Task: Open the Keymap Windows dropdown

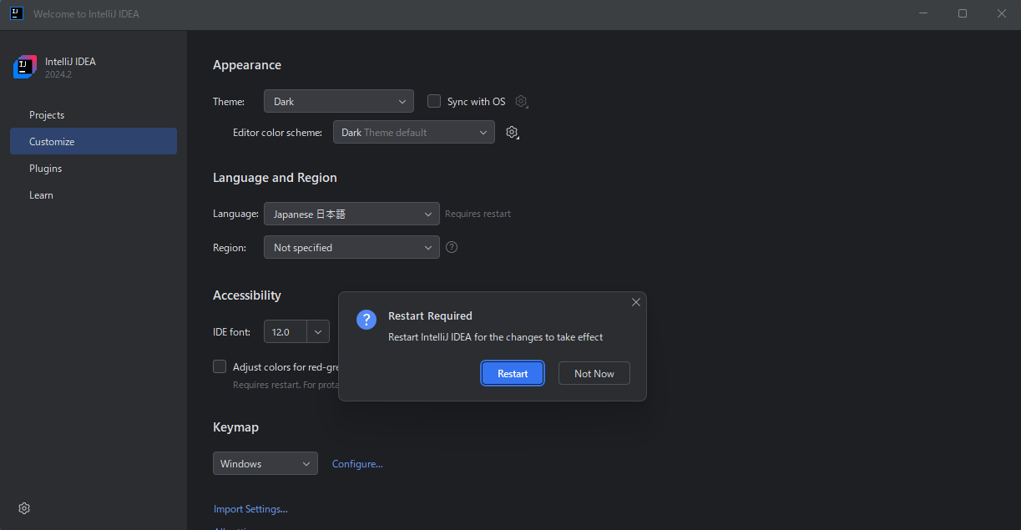Action: [265, 463]
